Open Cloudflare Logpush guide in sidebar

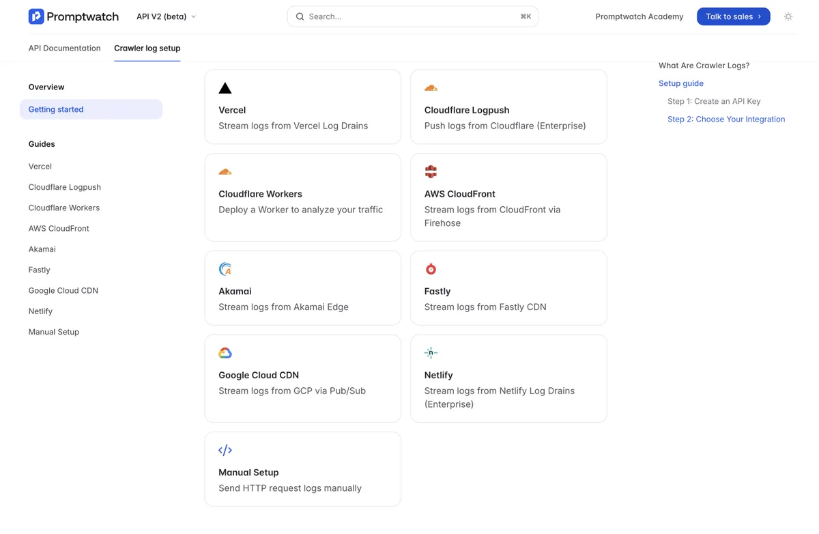[65, 187]
